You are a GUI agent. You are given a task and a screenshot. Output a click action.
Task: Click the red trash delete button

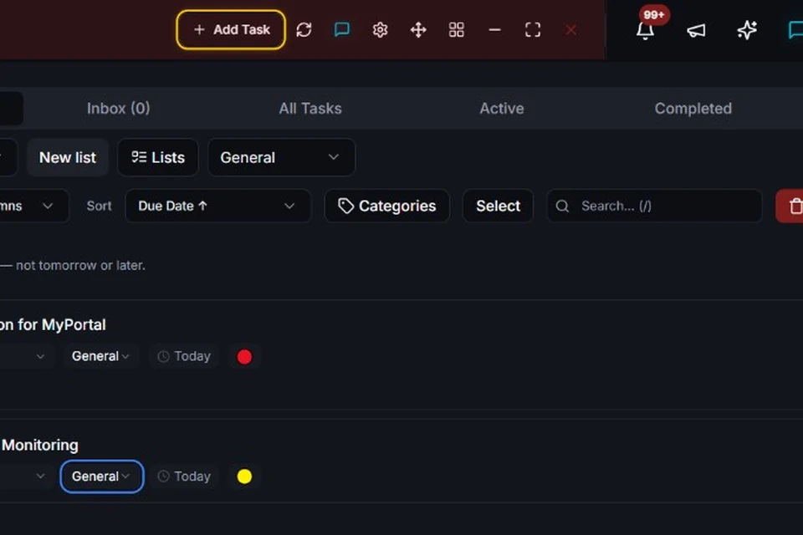coord(790,206)
